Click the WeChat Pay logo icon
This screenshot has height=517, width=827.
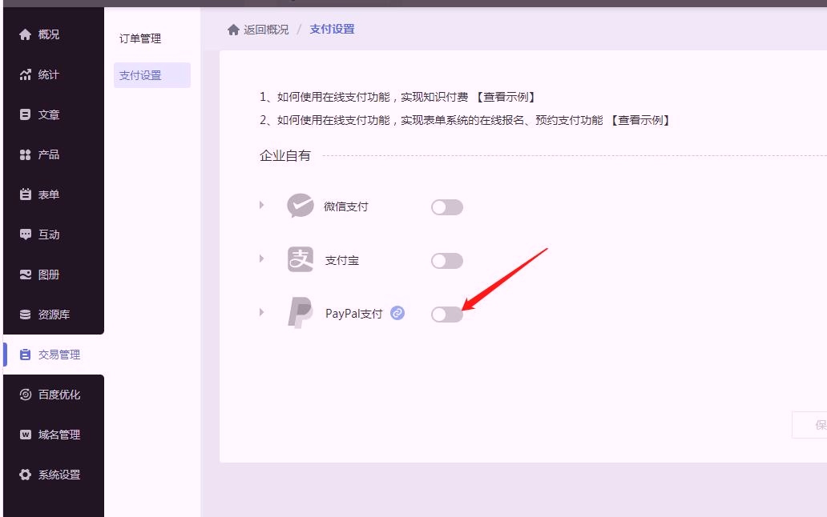click(x=301, y=206)
